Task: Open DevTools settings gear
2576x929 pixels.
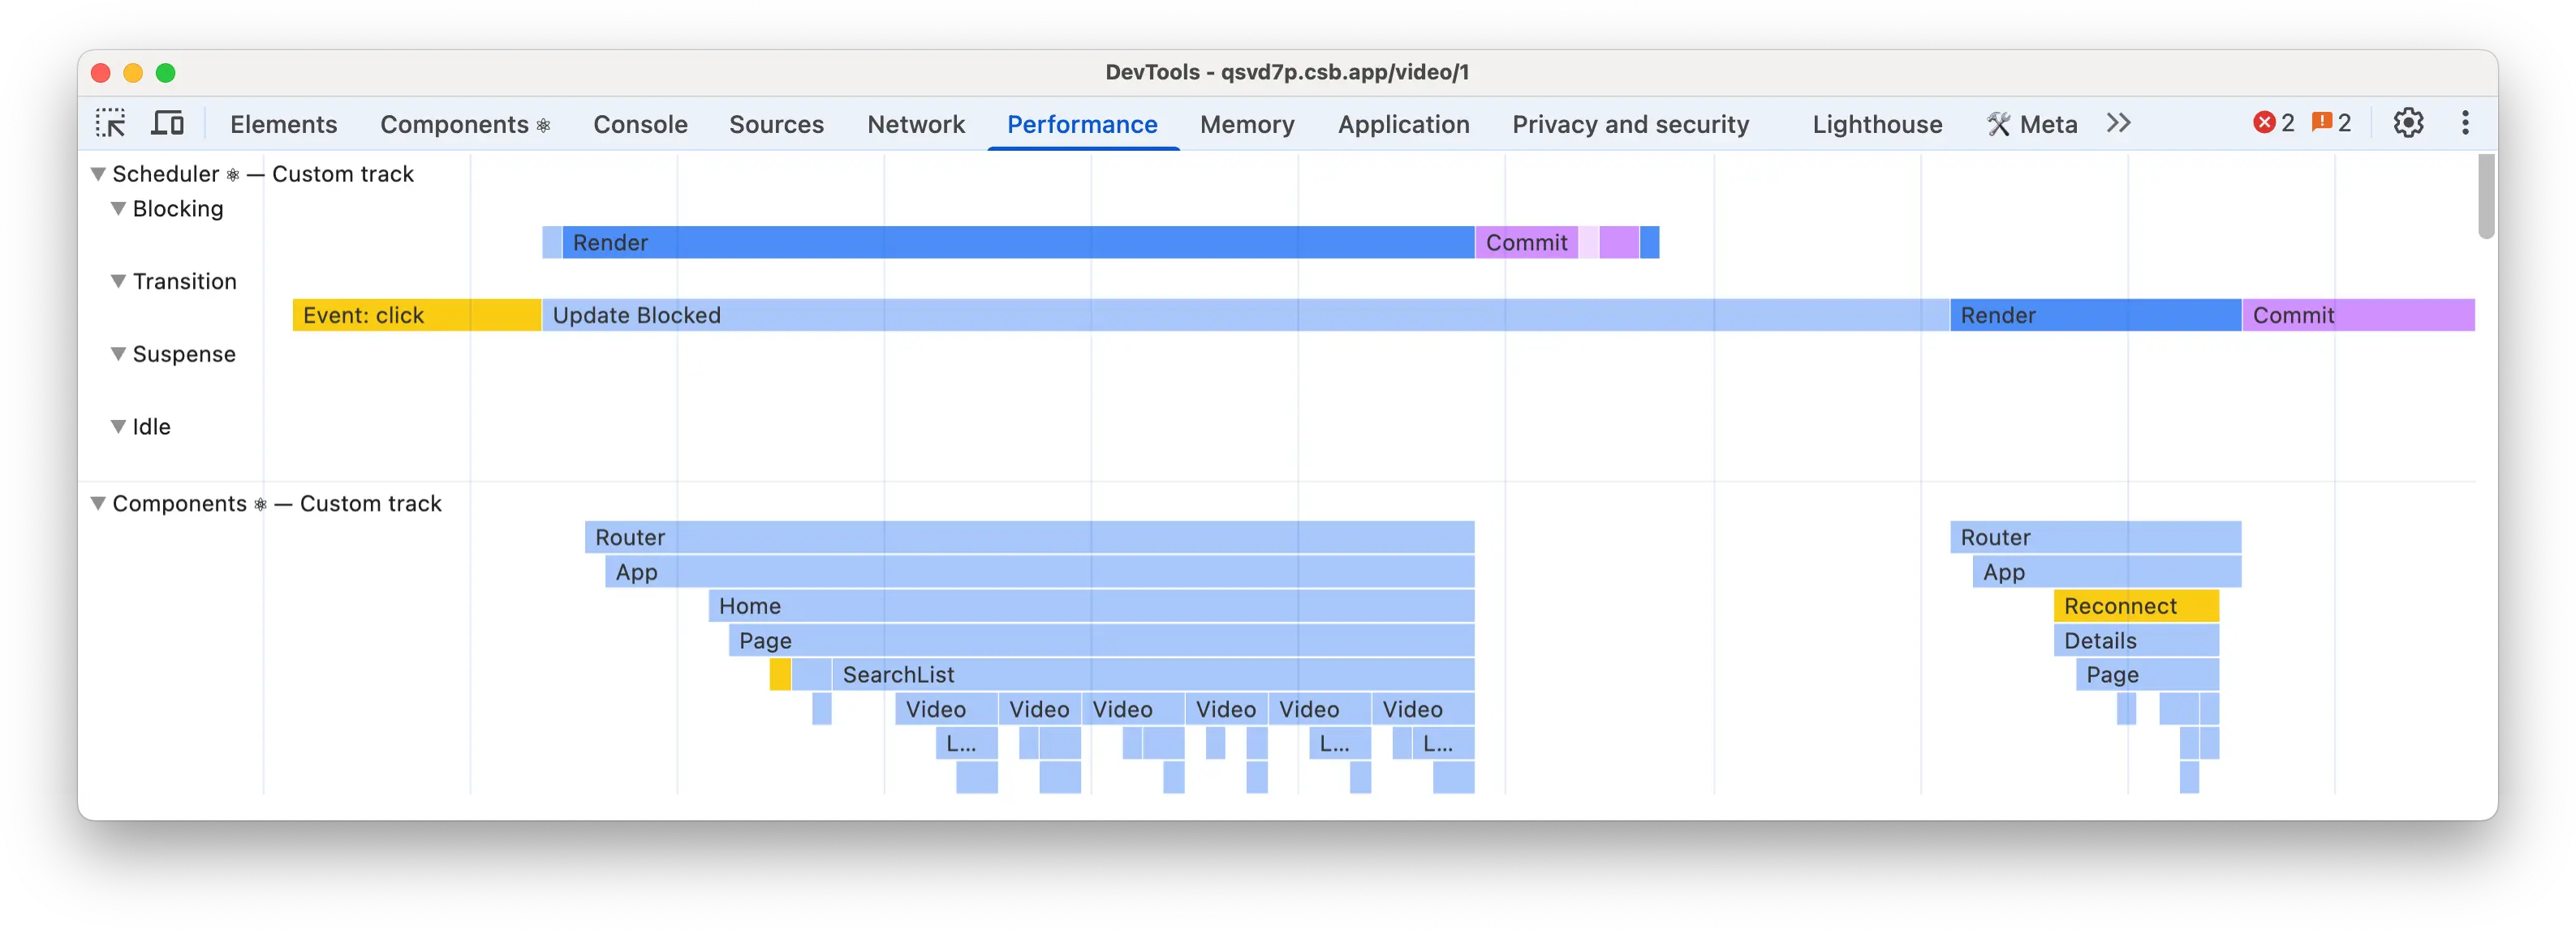Action: coord(2410,122)
